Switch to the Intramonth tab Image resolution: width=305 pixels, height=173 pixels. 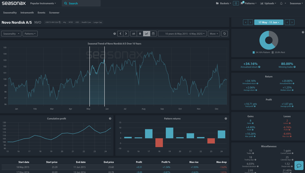click(27, 13)
